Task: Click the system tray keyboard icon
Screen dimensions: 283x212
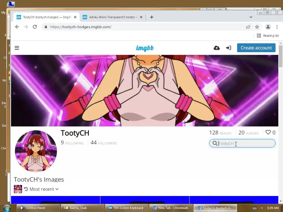Action: click(x=255, y=208)
